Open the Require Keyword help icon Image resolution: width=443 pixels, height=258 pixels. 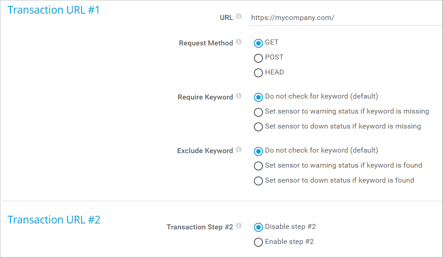pos(239,96)
